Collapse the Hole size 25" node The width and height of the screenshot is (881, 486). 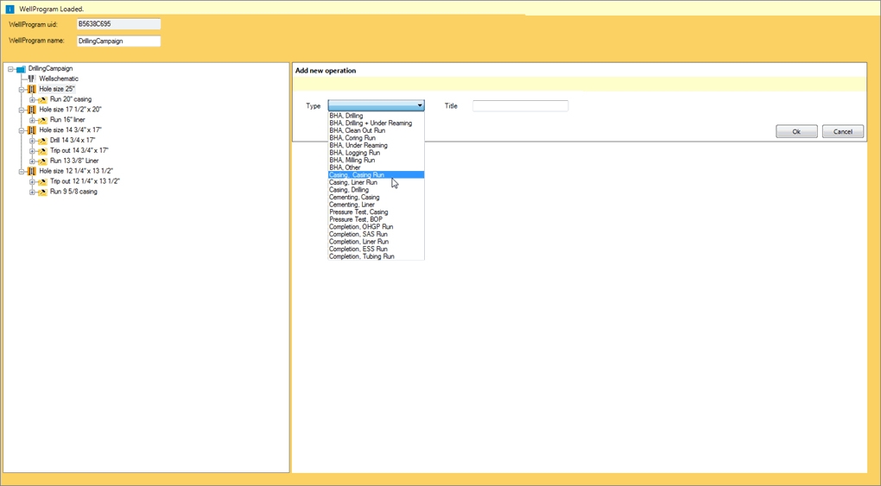tap(22, 89)
